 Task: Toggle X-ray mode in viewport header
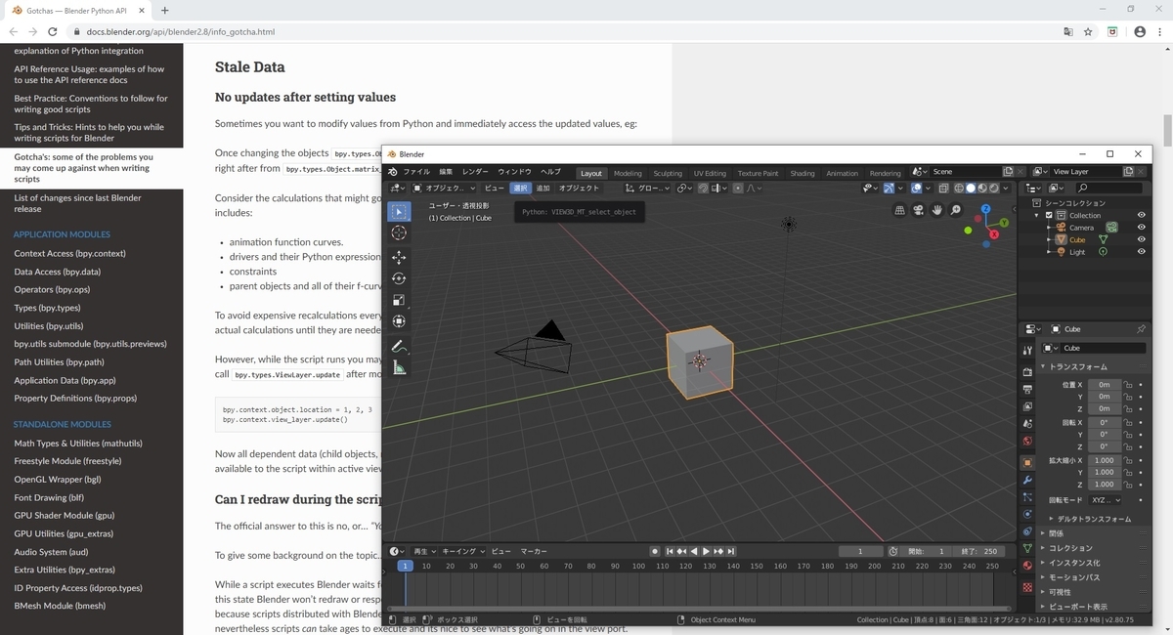(943, 188)
